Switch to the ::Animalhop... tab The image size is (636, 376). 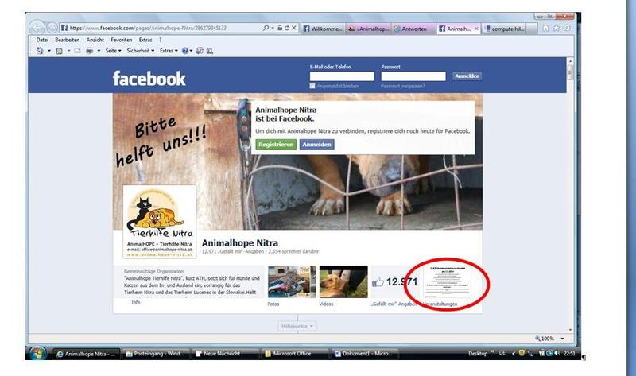click(369, 29)
